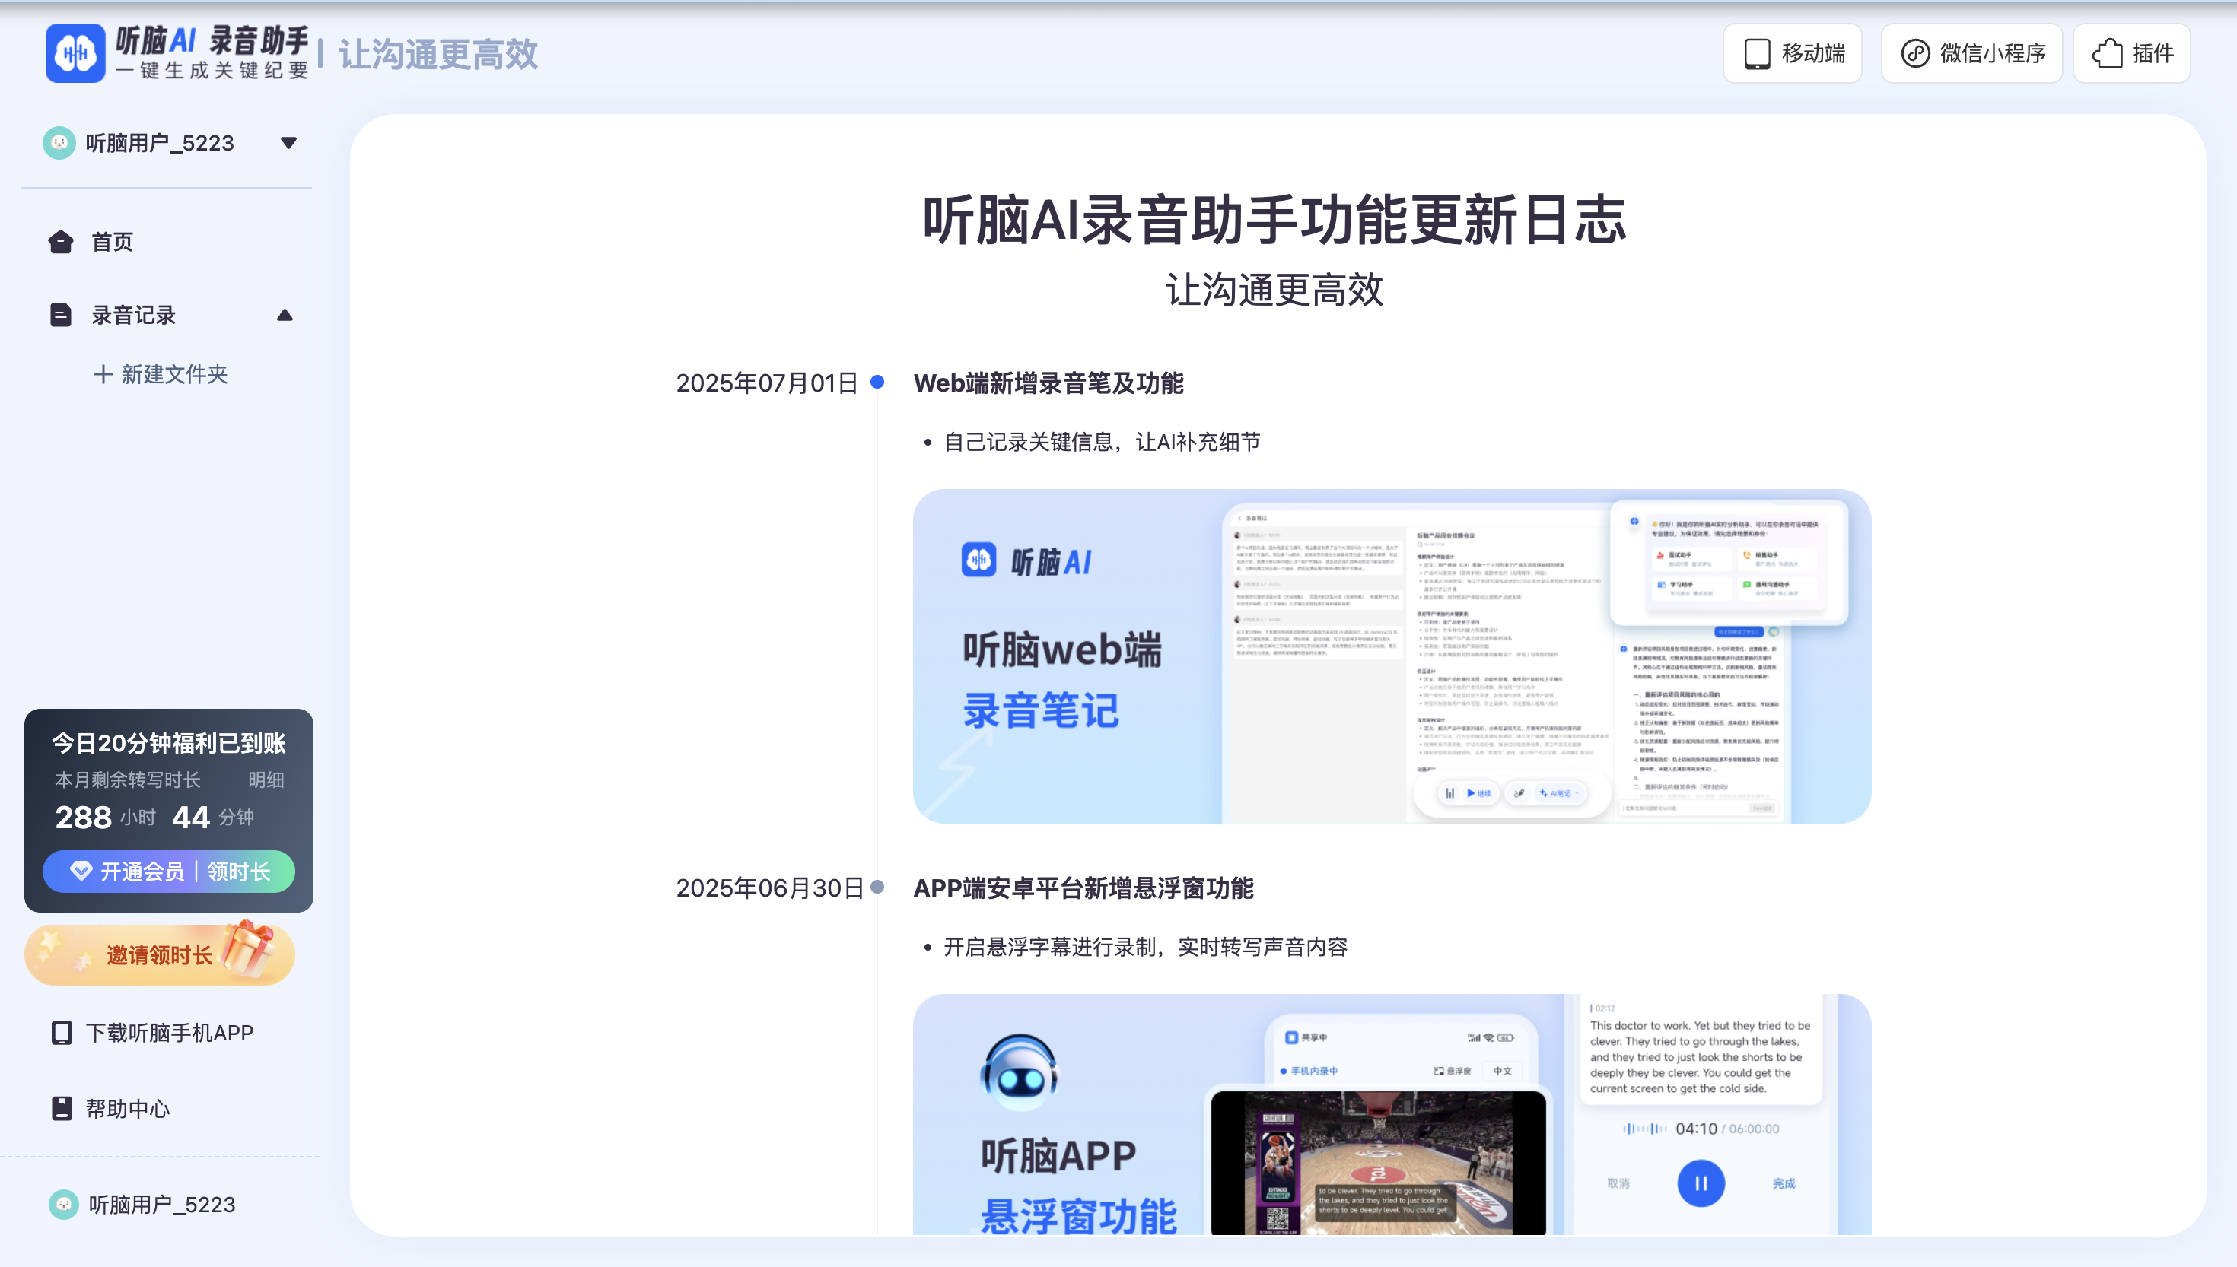The image size is (2237, 1267).
Task: Click the 2025年07月01日 timeline dot
Action: 877,382
